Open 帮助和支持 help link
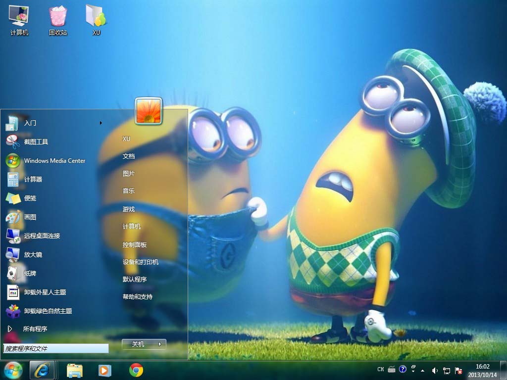The width and height of the screenshot is (507, 380). tap(138, 297)
